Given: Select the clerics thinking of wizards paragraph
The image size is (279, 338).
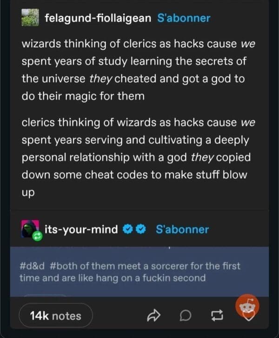Looking at the screenshot, I should click(x=138, y=157).
